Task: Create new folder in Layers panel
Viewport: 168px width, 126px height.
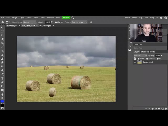Action: tap(159, 109)
